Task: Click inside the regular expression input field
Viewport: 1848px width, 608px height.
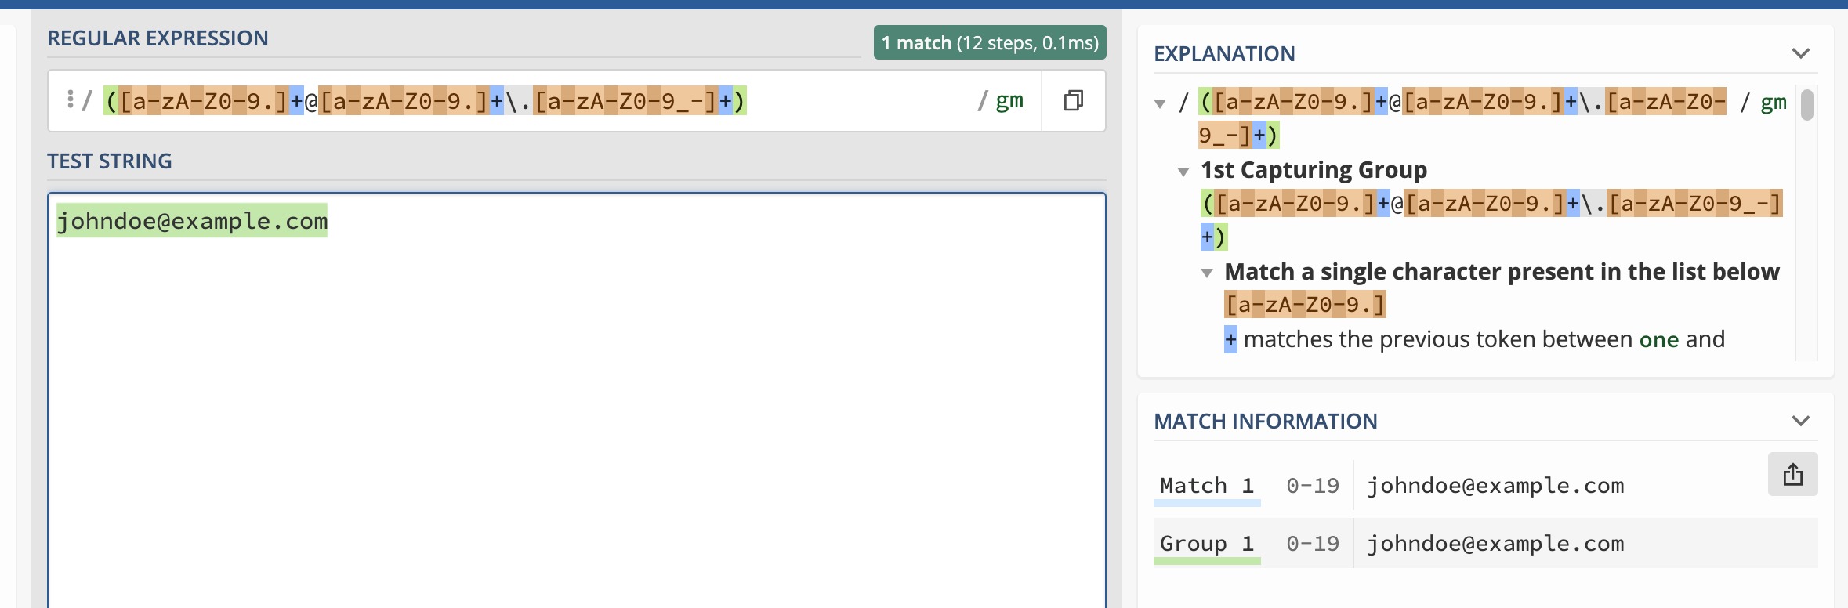Action: tap(541, 101)
